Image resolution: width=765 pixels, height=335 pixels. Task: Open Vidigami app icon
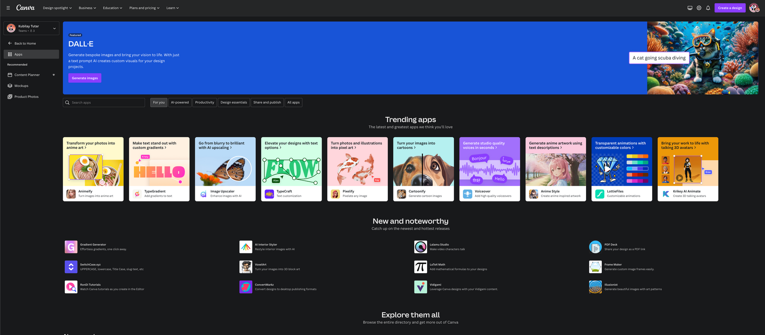click(420, 287)
